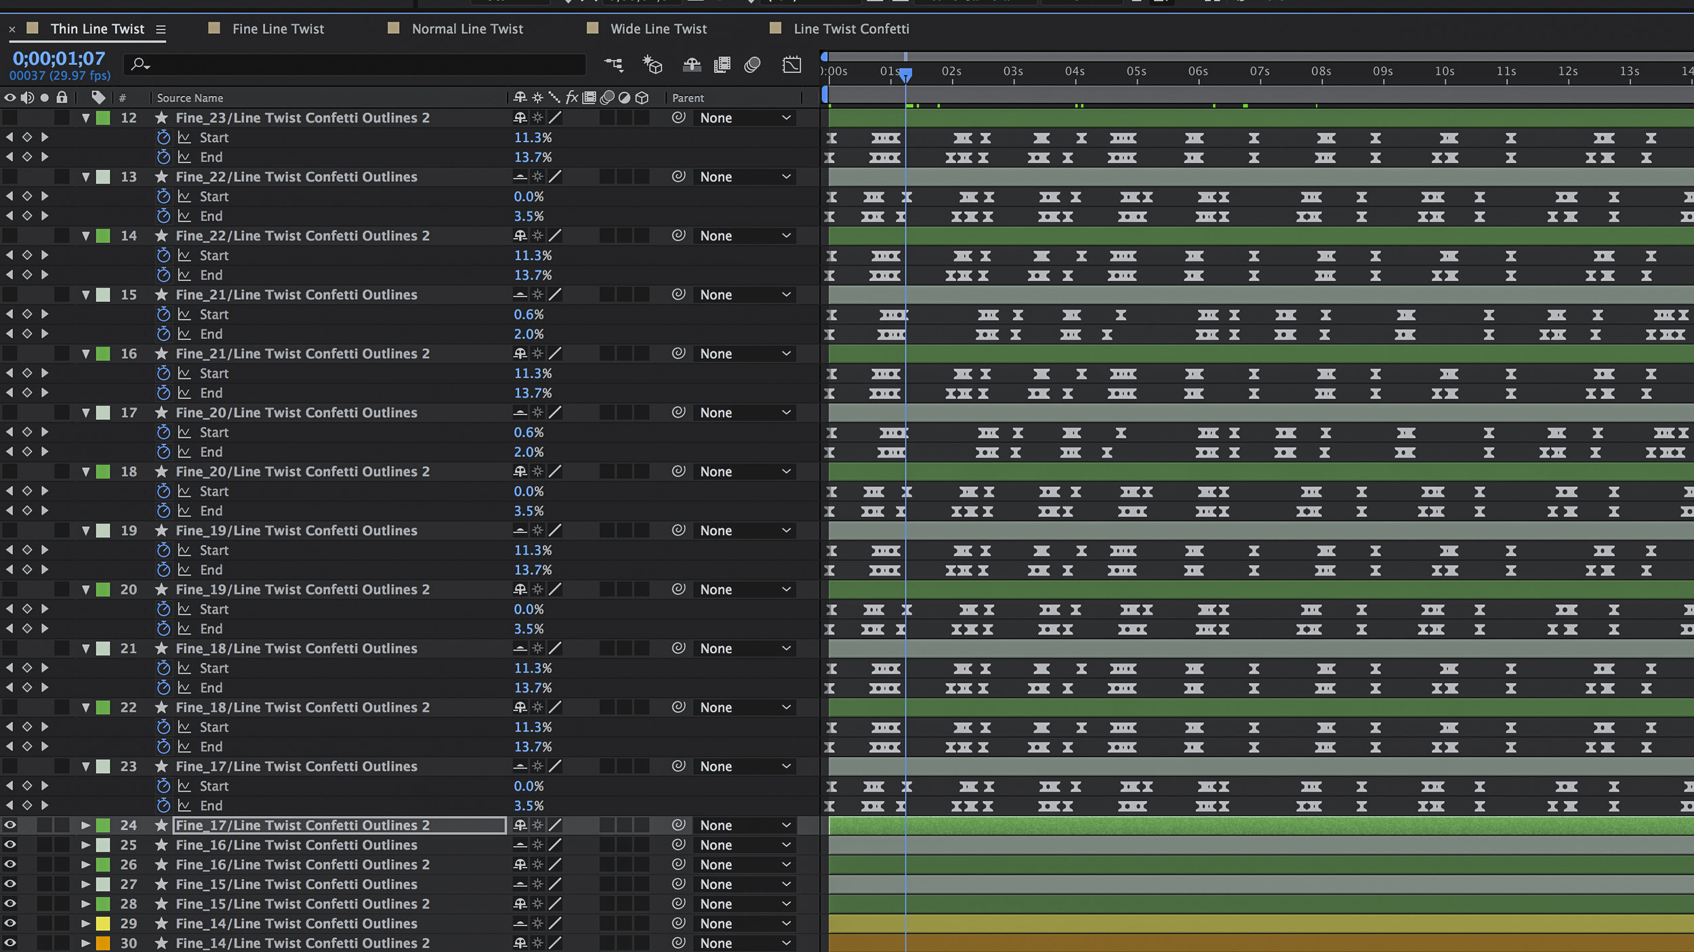This screenshot has width=1694, height=952.
Task: Click the label tag column header icon
Action: point(98,98)
